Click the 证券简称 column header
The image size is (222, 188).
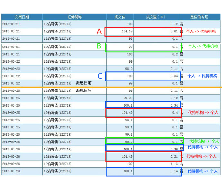pyautogui.click(x=74, y=17)
